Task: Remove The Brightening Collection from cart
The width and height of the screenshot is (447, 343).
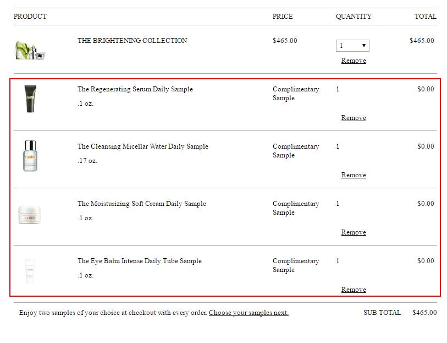Action: point(354,61)
